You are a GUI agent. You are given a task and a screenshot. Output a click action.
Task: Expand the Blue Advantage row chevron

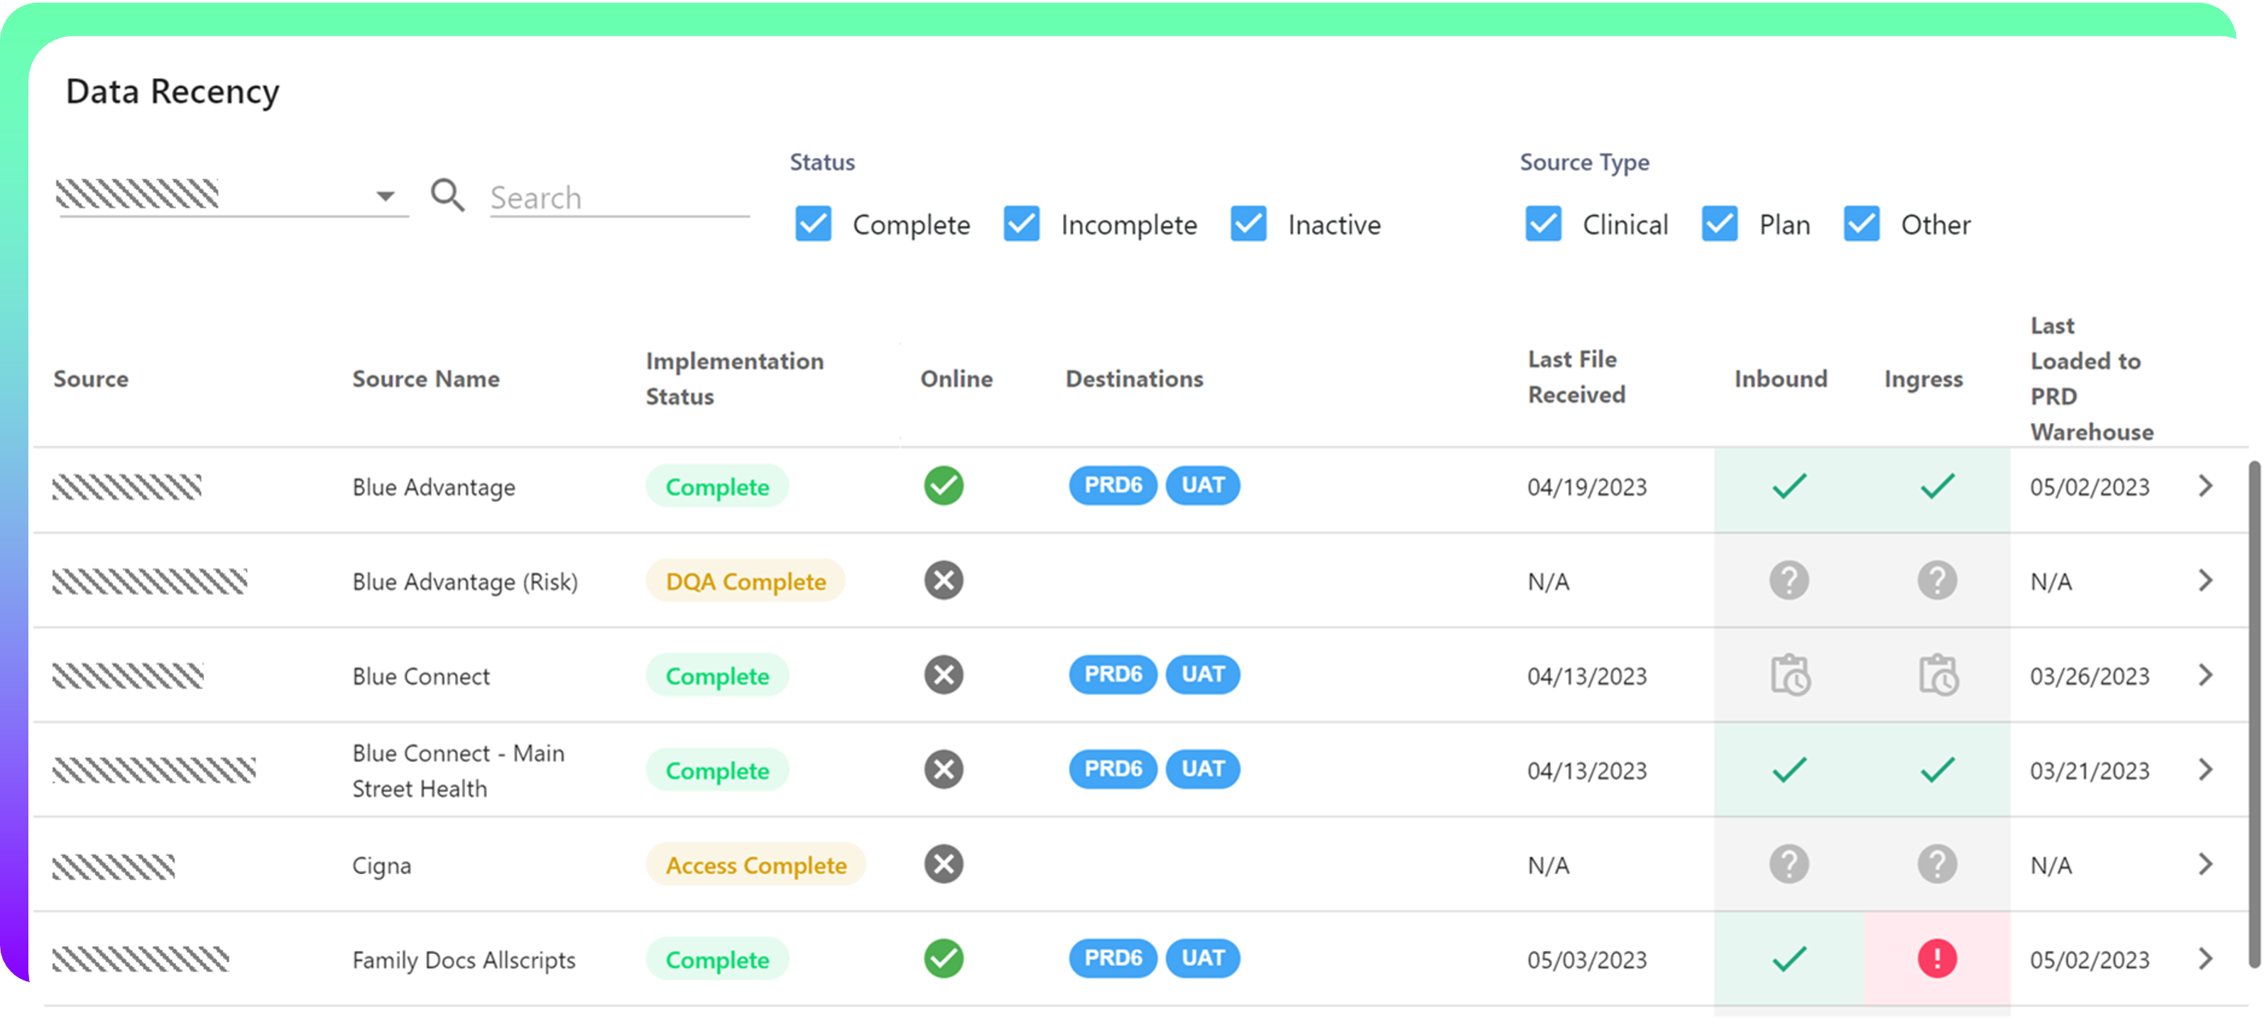2205,486
